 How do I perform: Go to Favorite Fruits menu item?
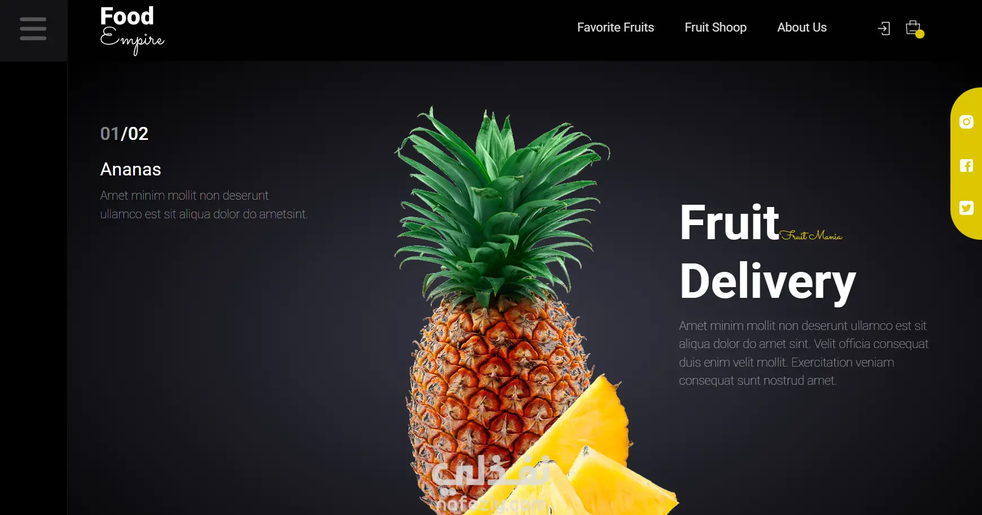pyautogui.click(x=615, y=28)
